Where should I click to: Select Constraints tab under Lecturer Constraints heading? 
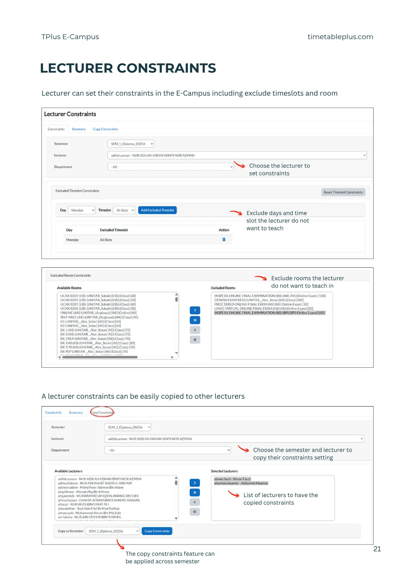[56, 129]
